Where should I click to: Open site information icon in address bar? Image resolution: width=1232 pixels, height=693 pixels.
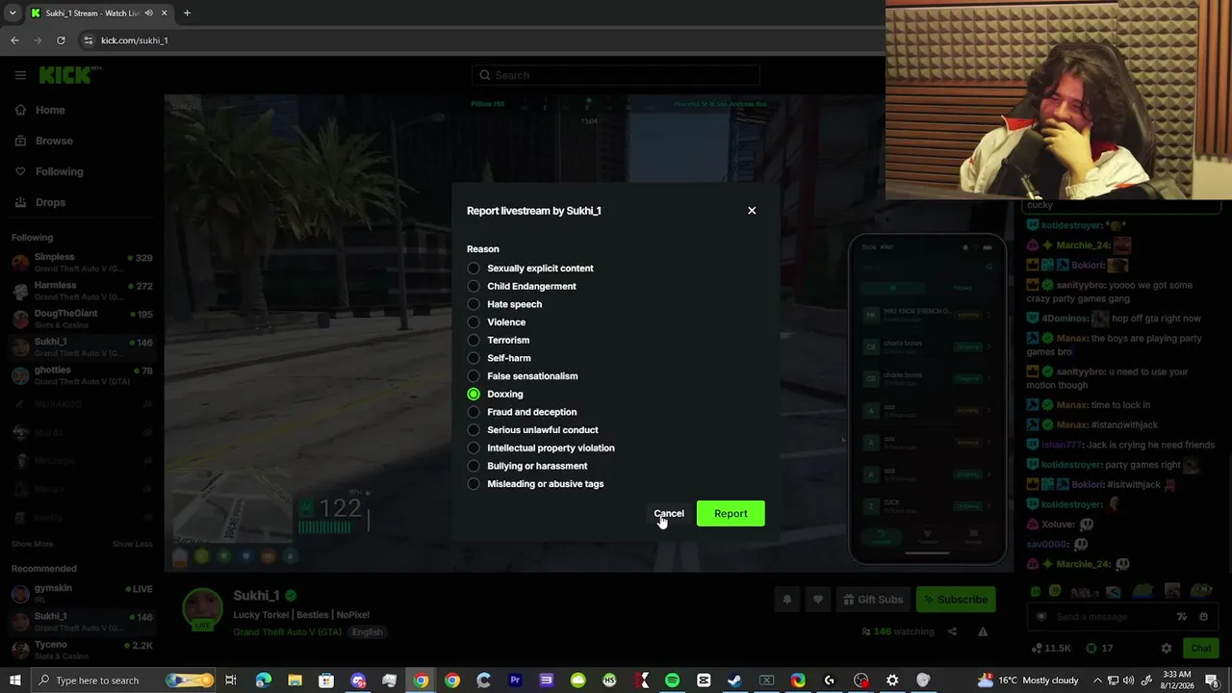click(x=89, y=40)
